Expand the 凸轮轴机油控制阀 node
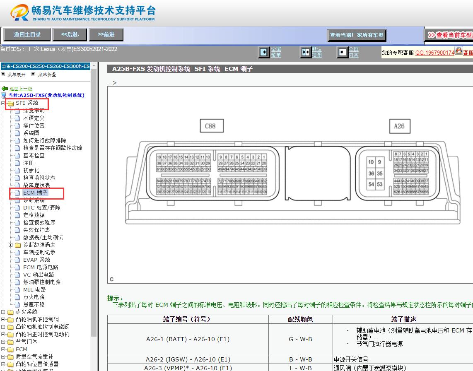Screen dimensions: 473x371 [x=3, y=319]
